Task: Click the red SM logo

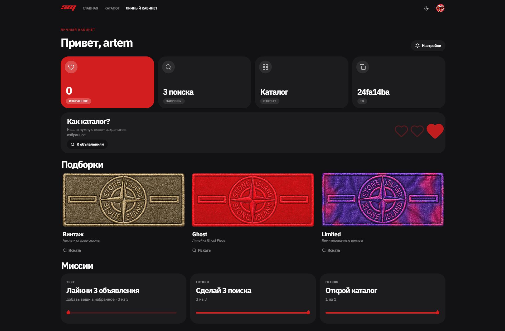Action: point(69,8)
